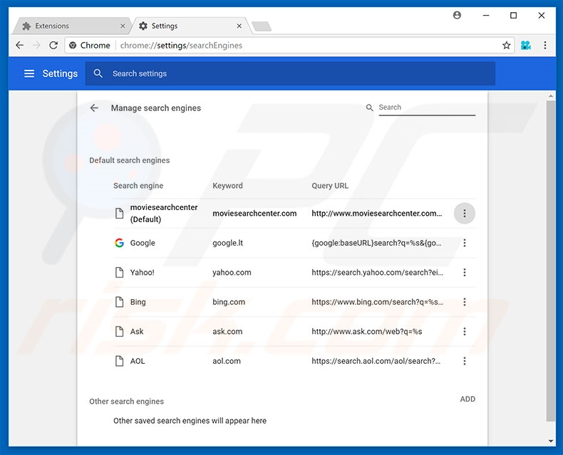Open the Settings hamburger main menu
Image resolution: width=563 pixels, height=455 pixels.
pos(29,73)
